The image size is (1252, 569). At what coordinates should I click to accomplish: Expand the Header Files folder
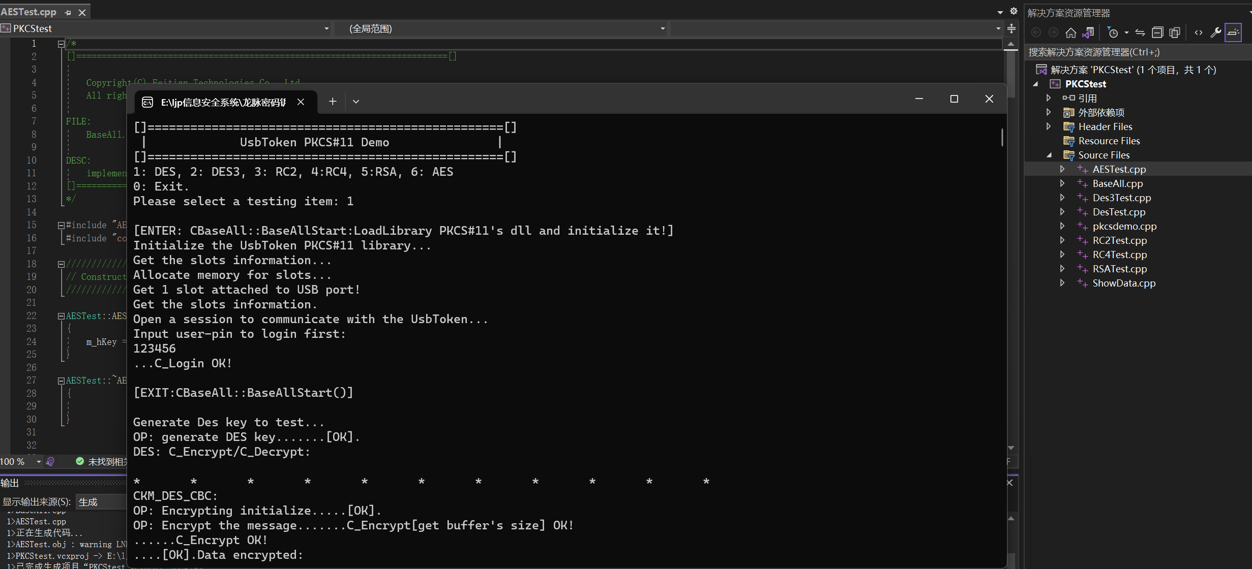(1049, 127)
